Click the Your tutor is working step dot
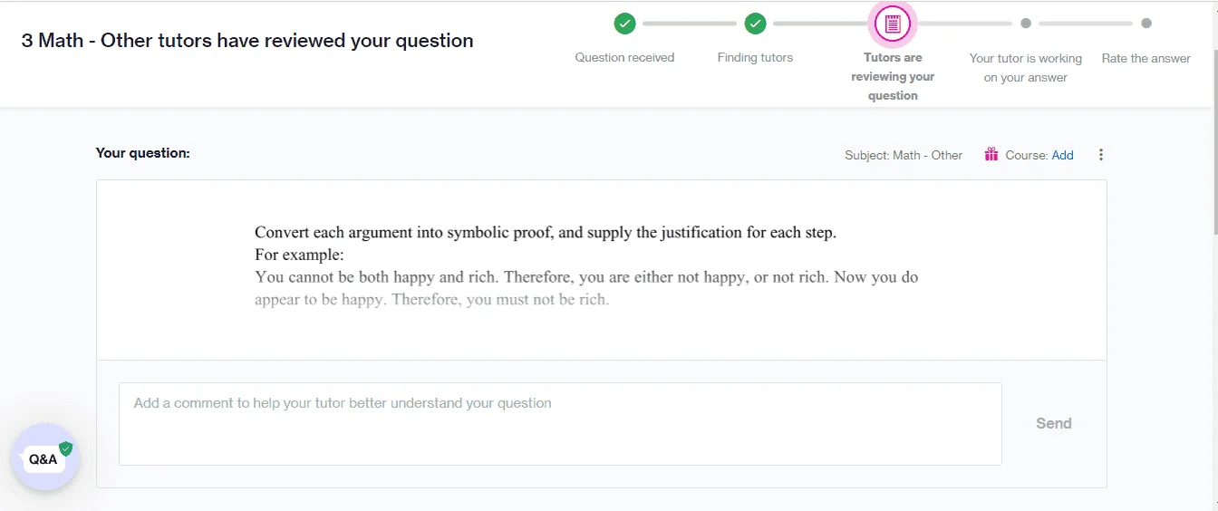The width and height of the screenshot is (1218, 511). point(1025,24)
